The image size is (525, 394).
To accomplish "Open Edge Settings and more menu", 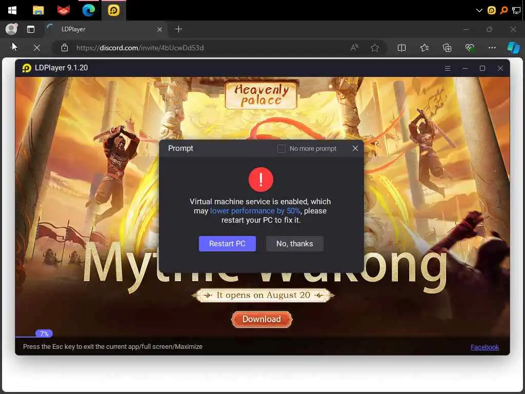I will (x=492, y=48).
